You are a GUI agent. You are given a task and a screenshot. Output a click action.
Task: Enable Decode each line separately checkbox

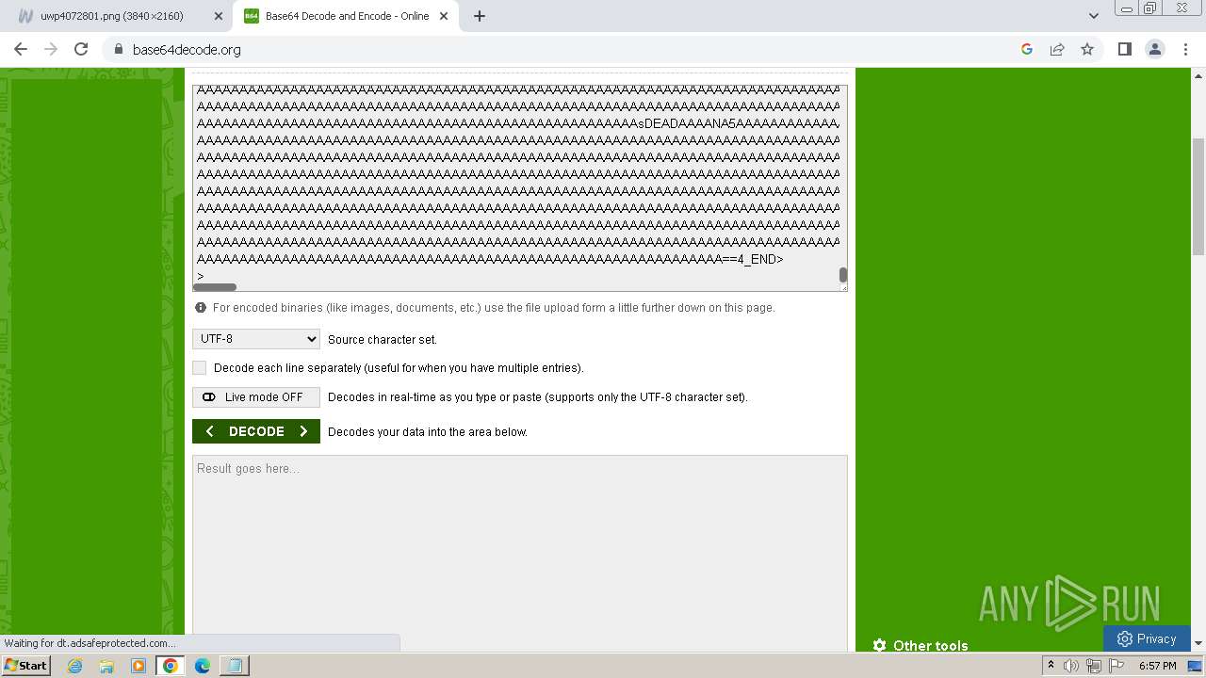click(199, 367)
